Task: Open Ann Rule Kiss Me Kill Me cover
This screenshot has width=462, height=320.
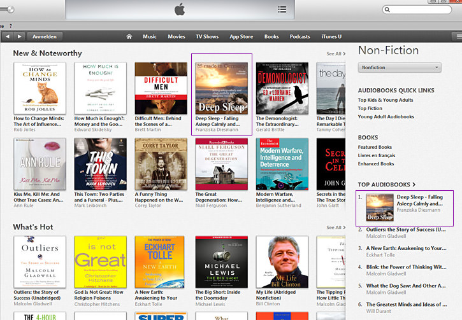Action: (x=40, y=164)
